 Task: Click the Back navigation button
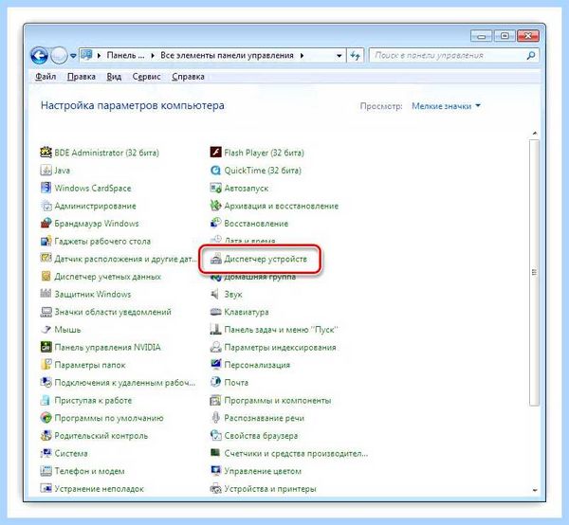(x=39, y=56)
